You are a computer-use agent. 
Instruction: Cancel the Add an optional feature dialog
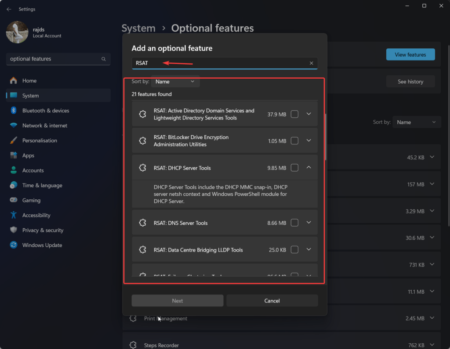272,301
